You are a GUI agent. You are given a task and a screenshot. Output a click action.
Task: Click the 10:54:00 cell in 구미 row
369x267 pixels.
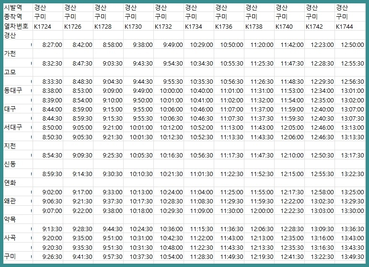coord(169,256)
